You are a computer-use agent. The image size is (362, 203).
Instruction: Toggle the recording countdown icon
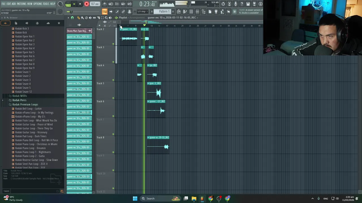click(x=117, y=4)
